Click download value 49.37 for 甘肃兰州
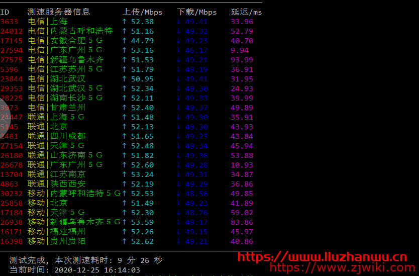 pos(196,108)
